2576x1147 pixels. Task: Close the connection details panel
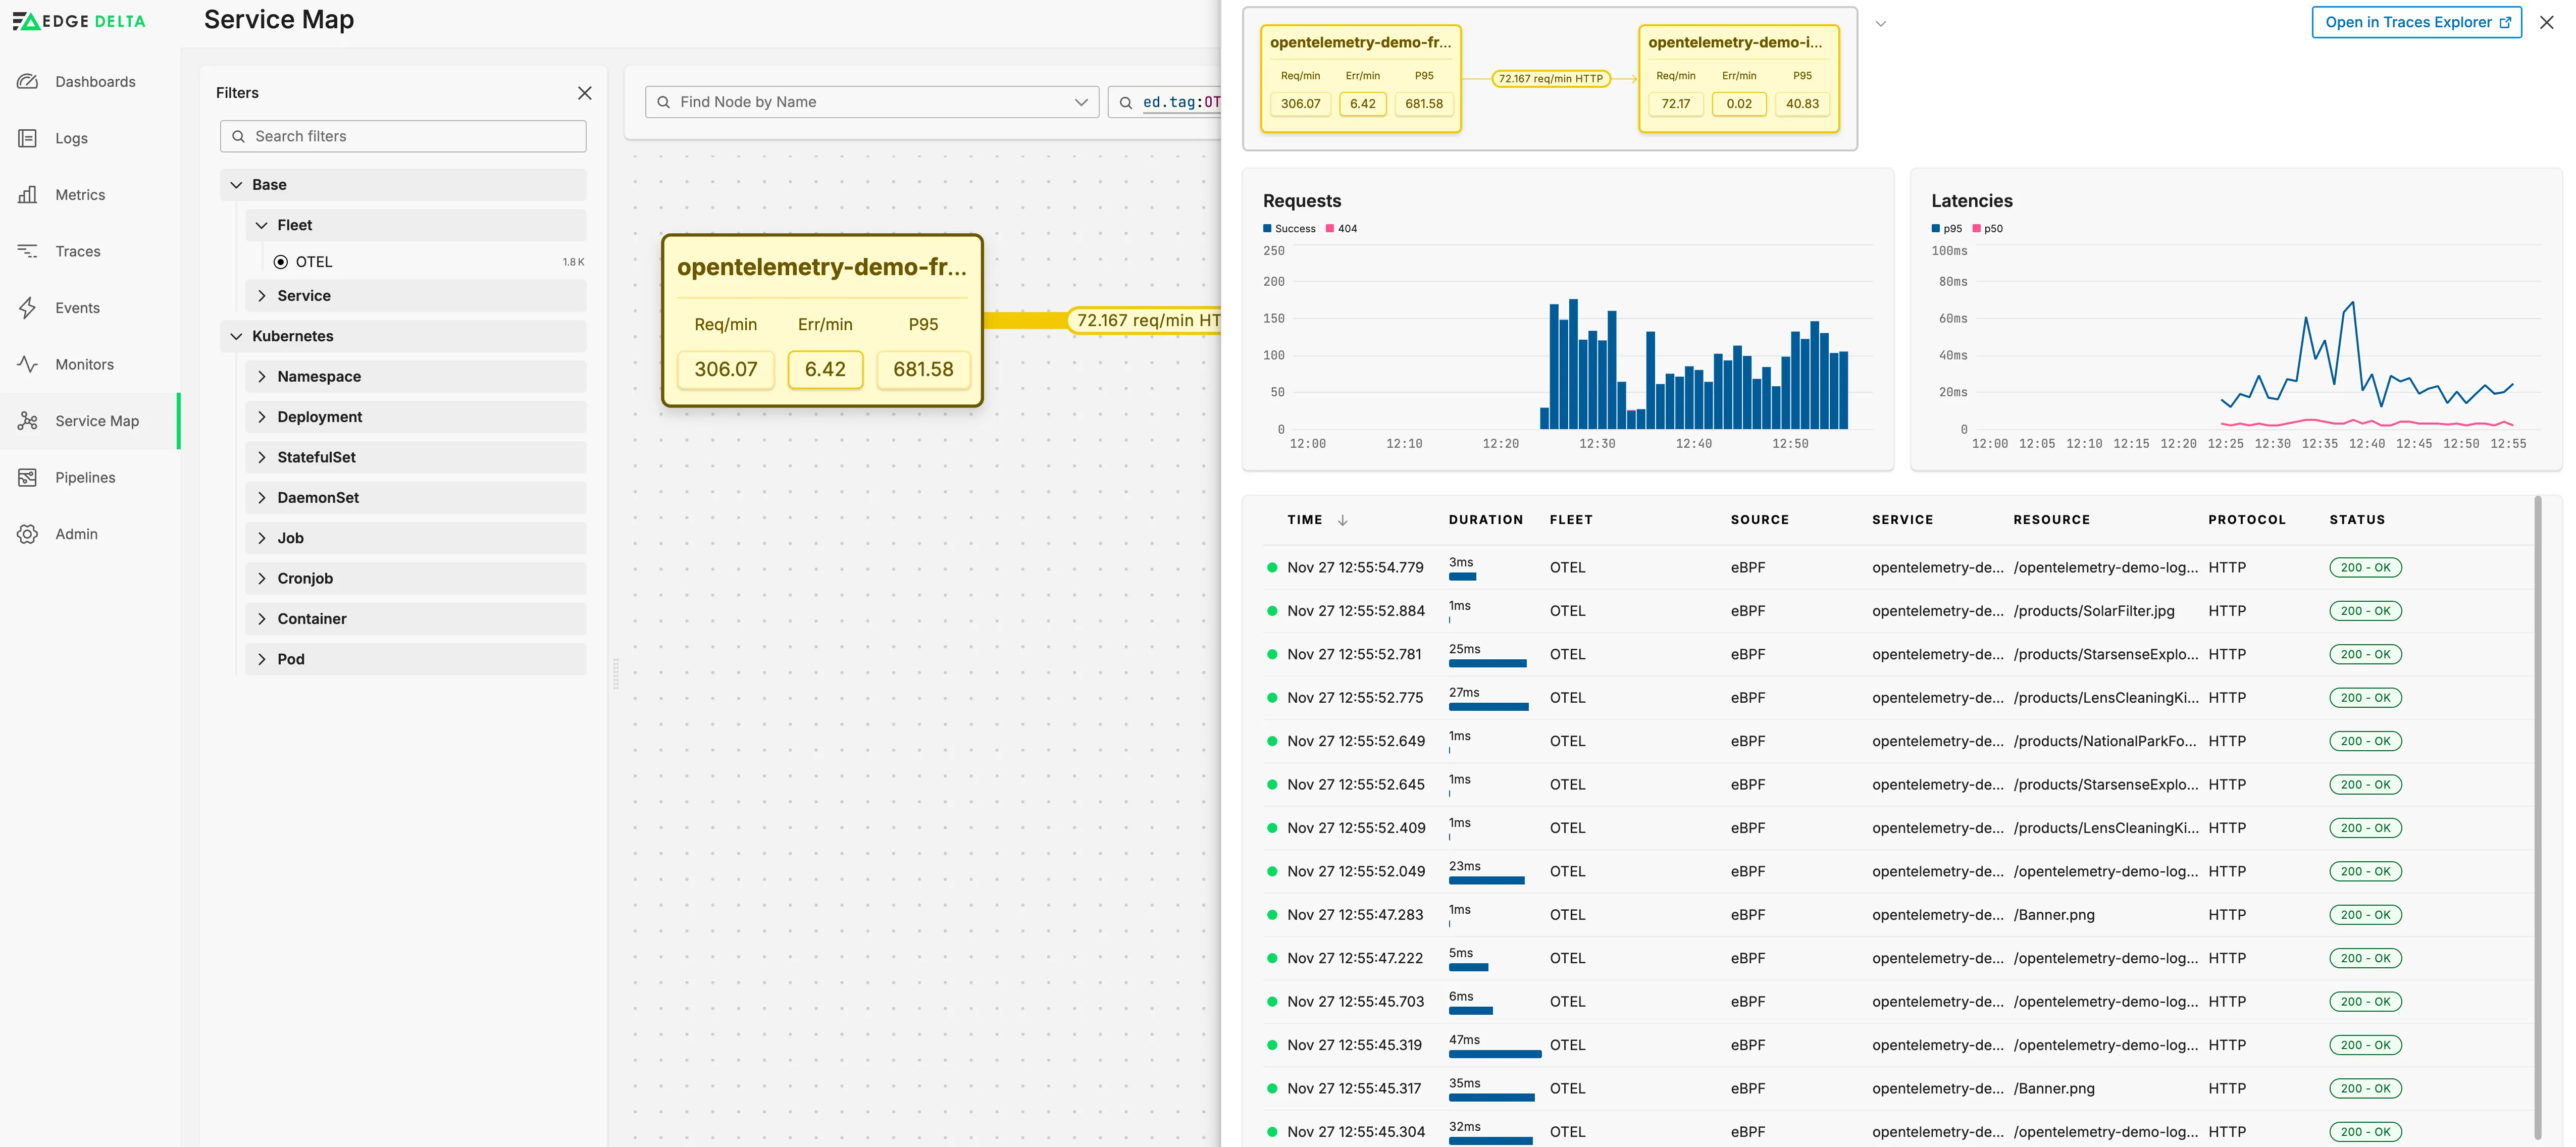(x=2547, y=22)
